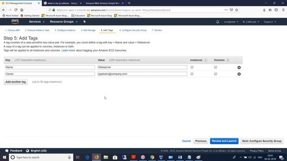Image resolution: width=287 pixels, height=161 pixels.
Task: Open the Education bookmarks folder
Action: coord(78,16)
